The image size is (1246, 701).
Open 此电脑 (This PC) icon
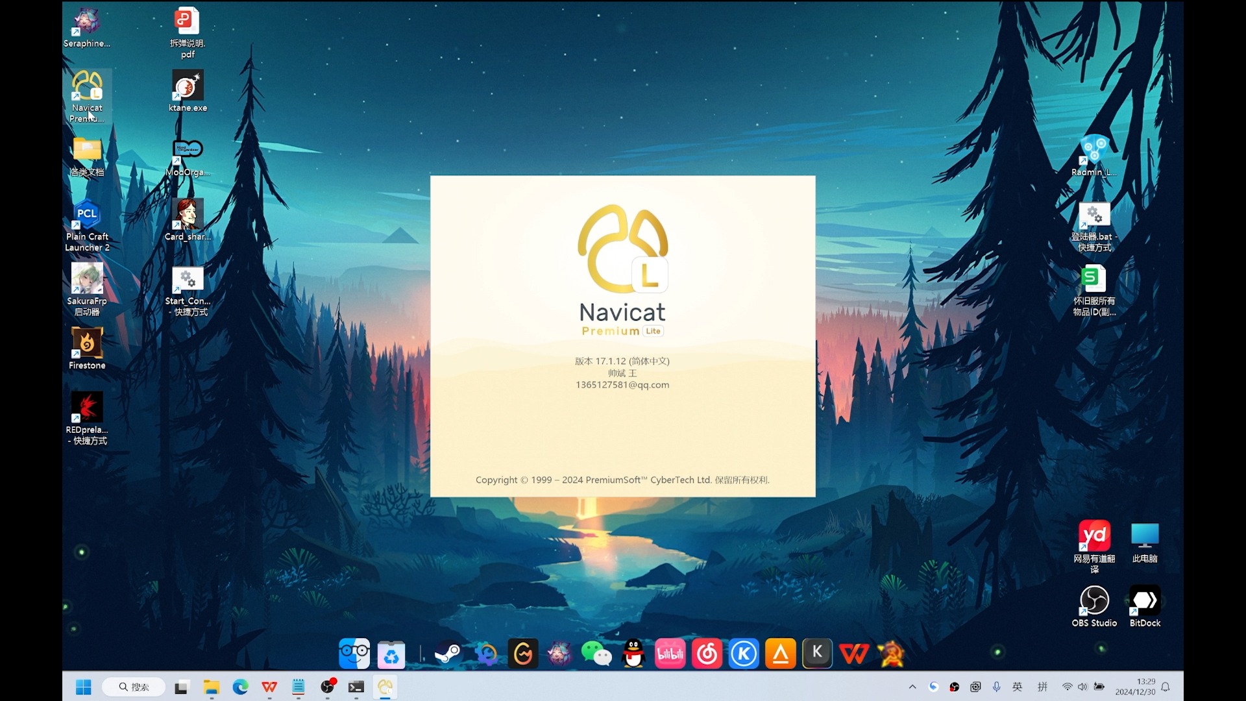point(1145,543)
